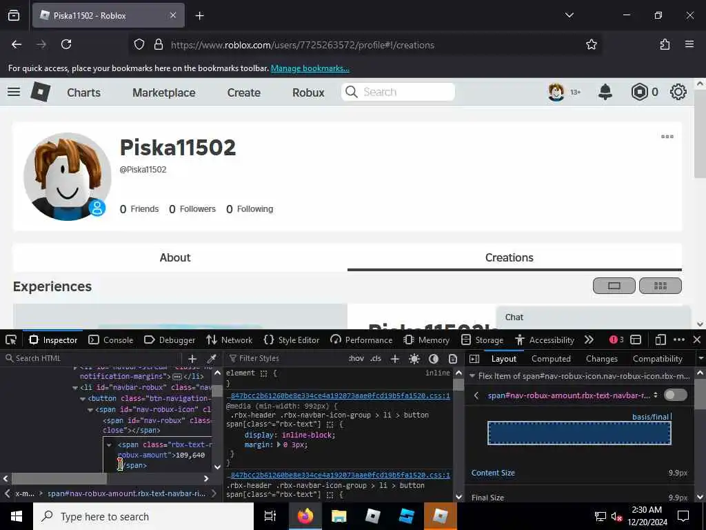
Task: Toggle print media simulation
Action: [453, 359]
